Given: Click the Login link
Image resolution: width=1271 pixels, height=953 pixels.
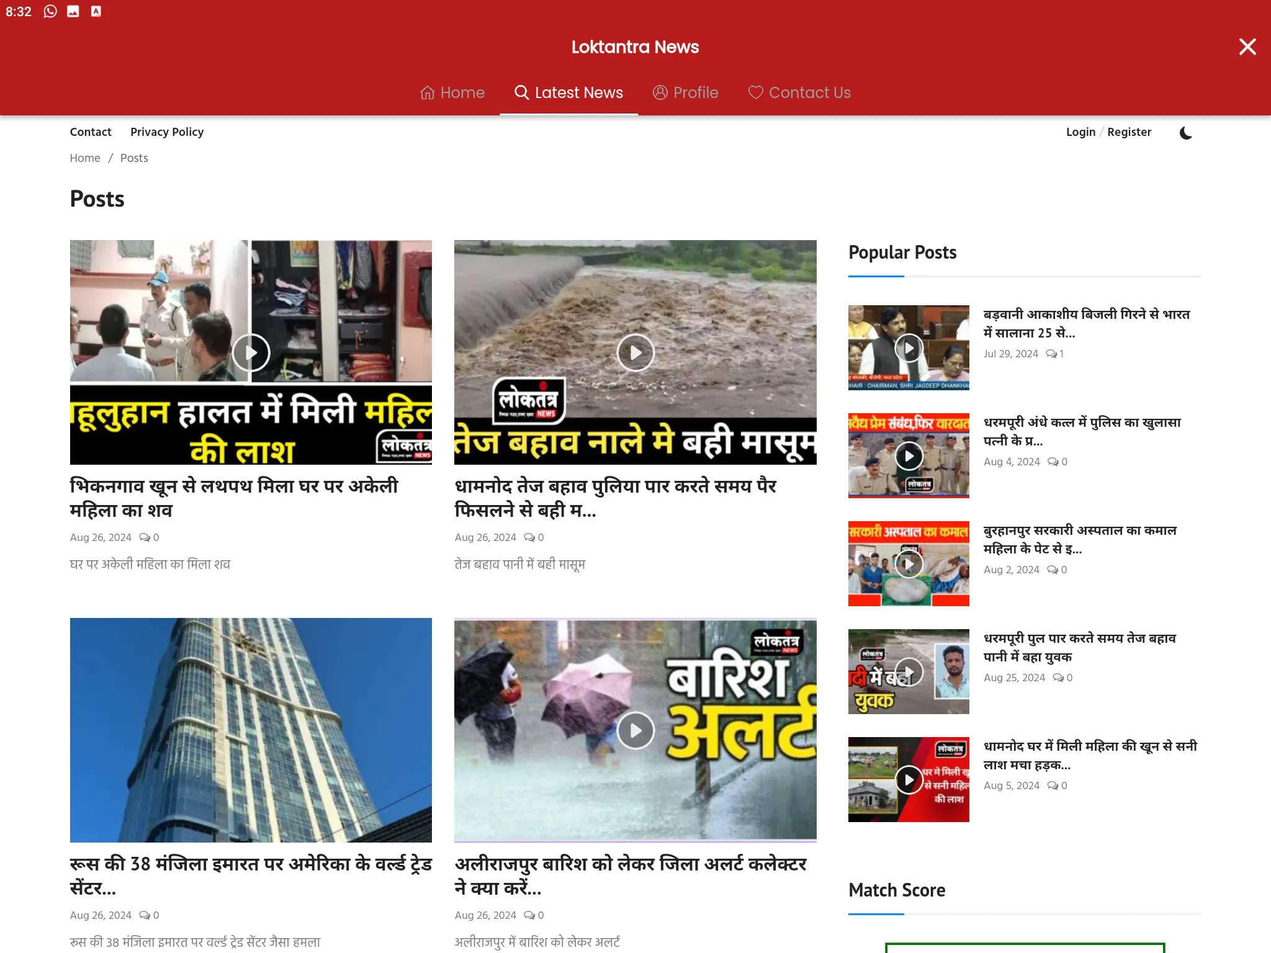Looking at the screenshot, I should coord(1080,132).
